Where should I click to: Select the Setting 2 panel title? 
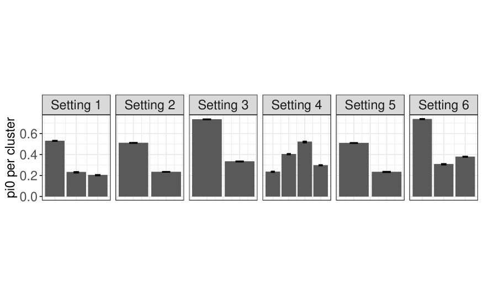tap(150, 105)
